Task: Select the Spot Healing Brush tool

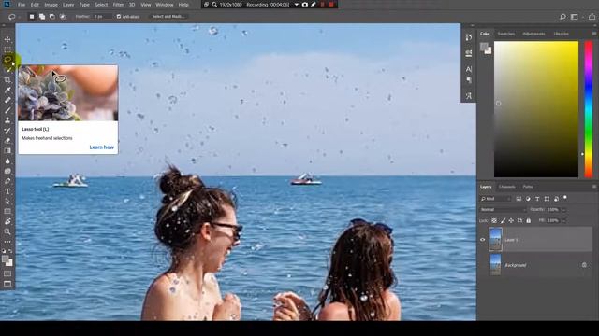Action: click(7, 100)
